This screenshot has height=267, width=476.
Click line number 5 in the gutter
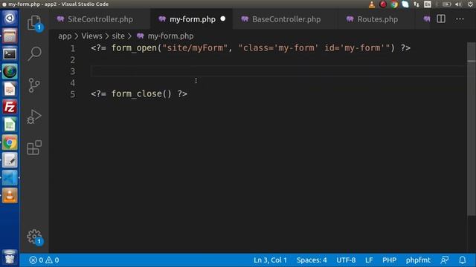click(73, 94)
